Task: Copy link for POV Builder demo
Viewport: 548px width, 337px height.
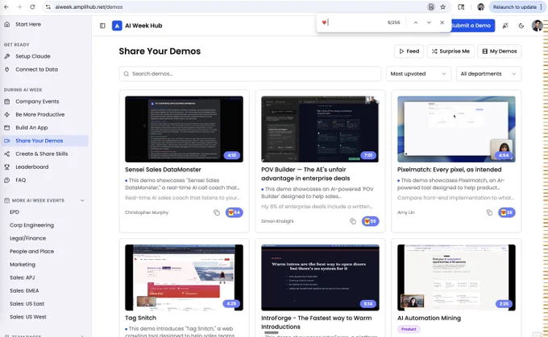Action: tap(353, 221)
